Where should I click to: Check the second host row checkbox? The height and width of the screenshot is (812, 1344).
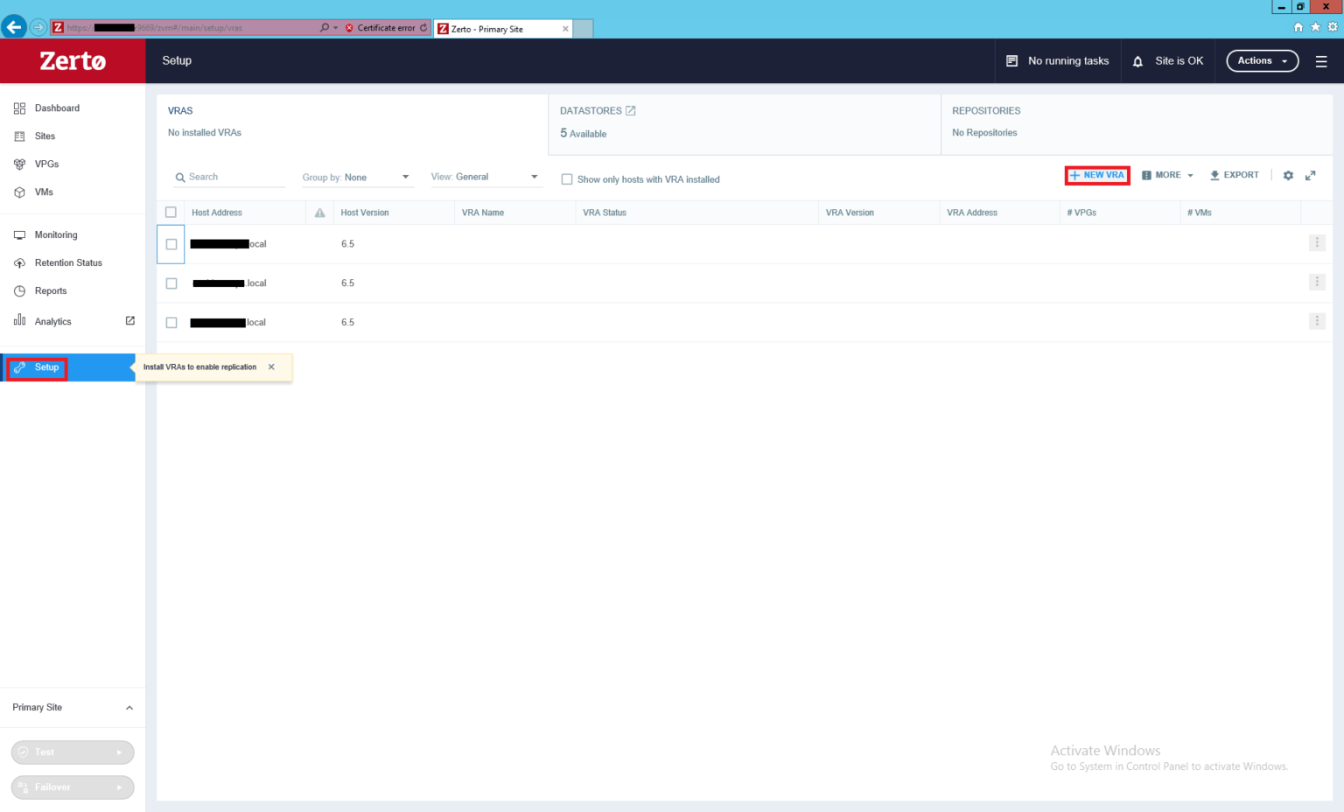(171, 283)
